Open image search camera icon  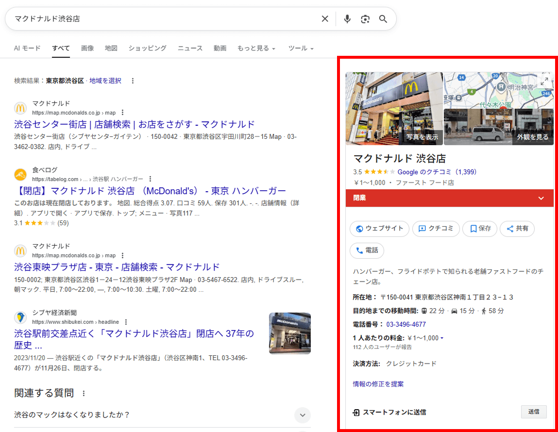click(365, 19)
